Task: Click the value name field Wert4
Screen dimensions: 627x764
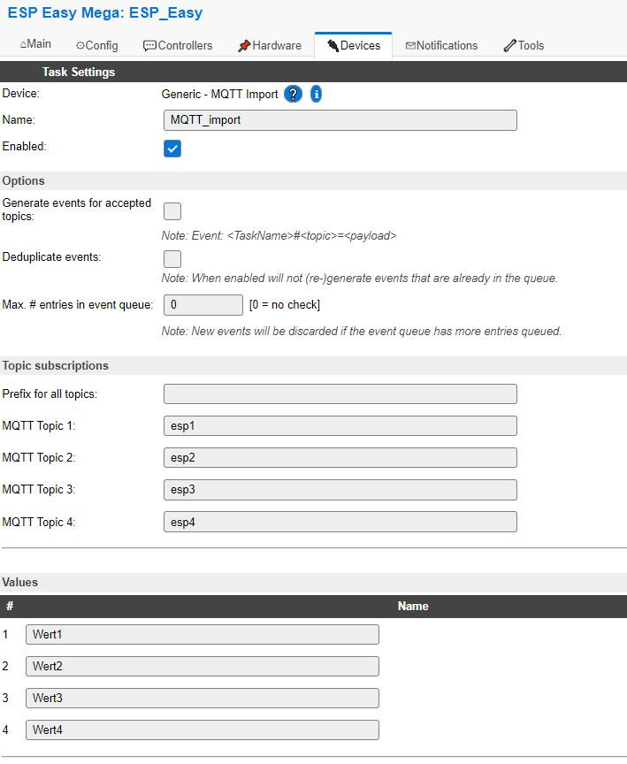Action: [203, 730]
